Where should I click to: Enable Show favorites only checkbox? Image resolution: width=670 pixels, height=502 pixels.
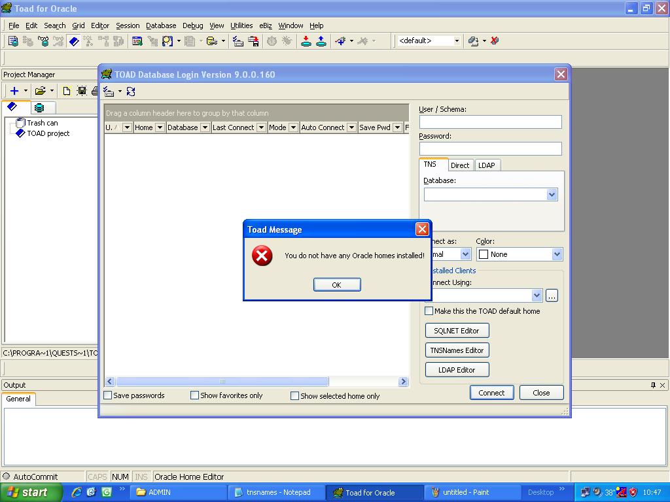tap(194, 395)
